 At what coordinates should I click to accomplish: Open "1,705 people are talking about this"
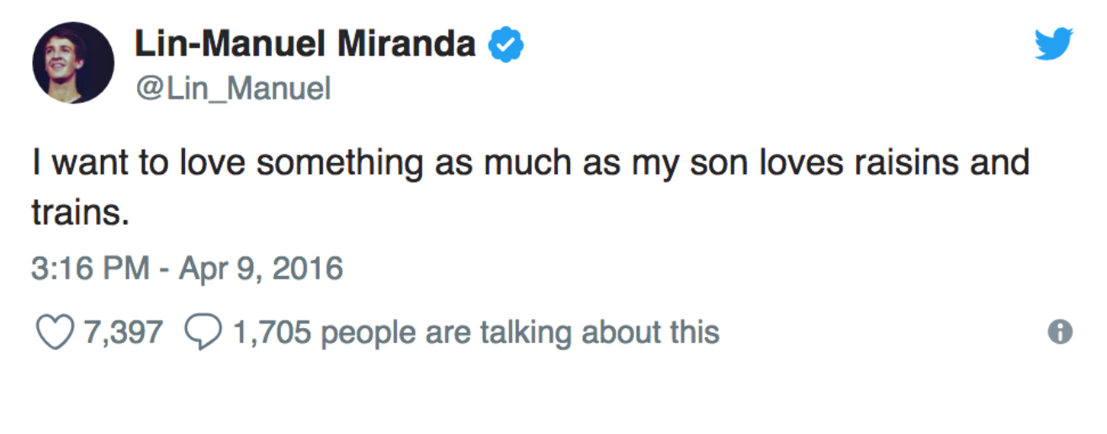click(x=476, y=333)
